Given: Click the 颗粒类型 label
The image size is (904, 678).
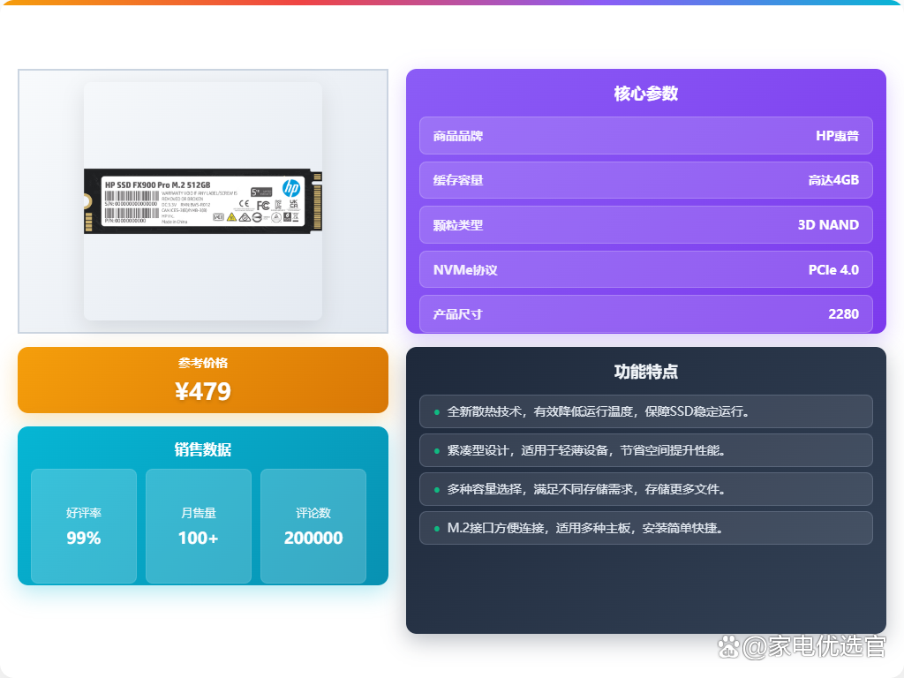Looking at the screenshot, I should (458, 225).
